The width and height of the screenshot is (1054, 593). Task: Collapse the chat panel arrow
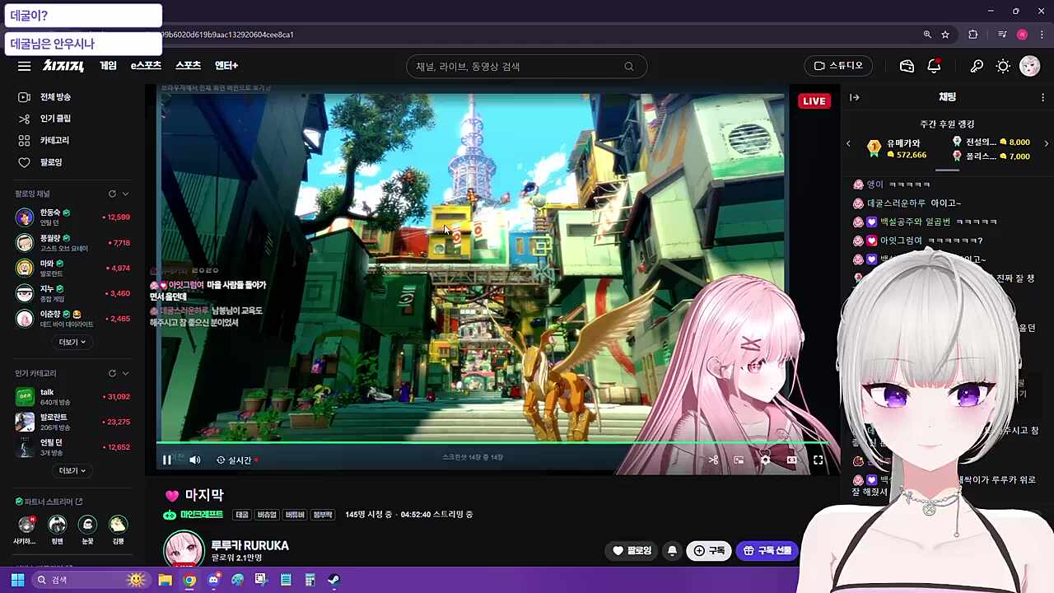855,97
